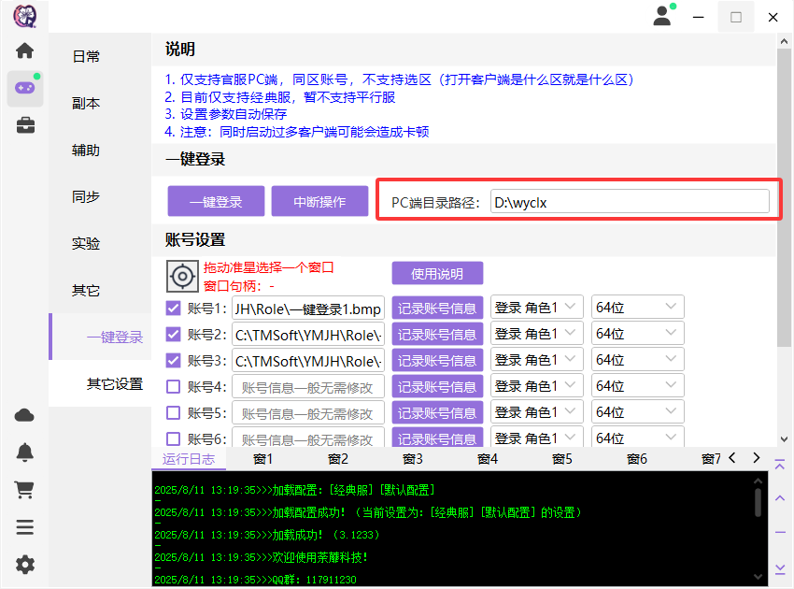Image resolution: width=794 pixels, height=589 pixels.
Task: Enable the 账号4 checkbox
Action: click(x=174, y=386)
